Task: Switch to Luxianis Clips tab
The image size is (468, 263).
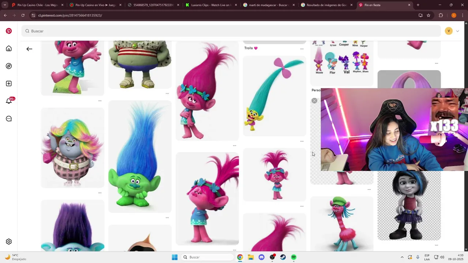Action: [211, 5]
